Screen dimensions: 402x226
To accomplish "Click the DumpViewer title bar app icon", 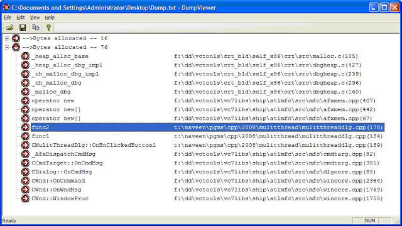I will (6, 8).
